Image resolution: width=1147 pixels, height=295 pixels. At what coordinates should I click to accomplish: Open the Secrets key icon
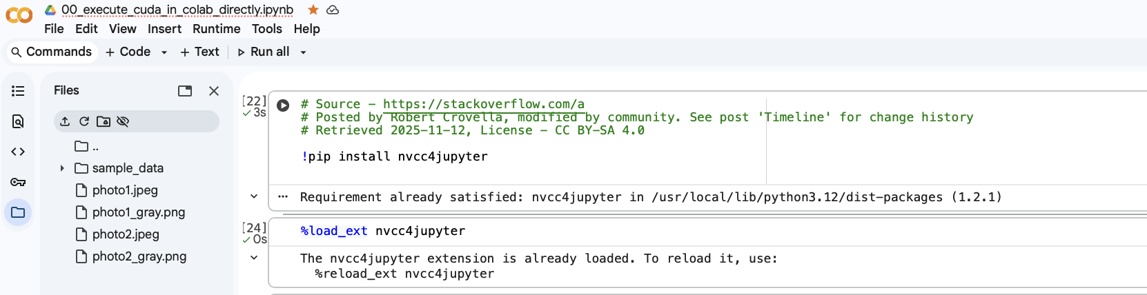coord(18,182)
